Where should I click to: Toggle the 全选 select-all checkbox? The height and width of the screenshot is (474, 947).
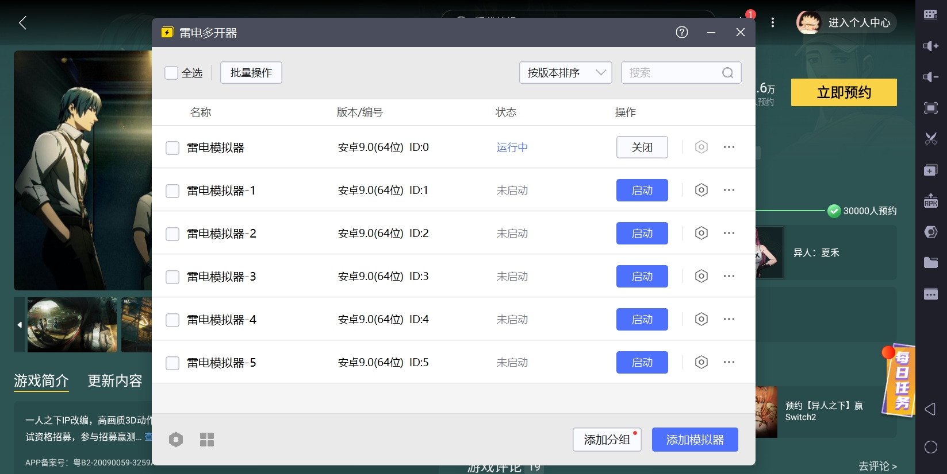coord(171,73)
